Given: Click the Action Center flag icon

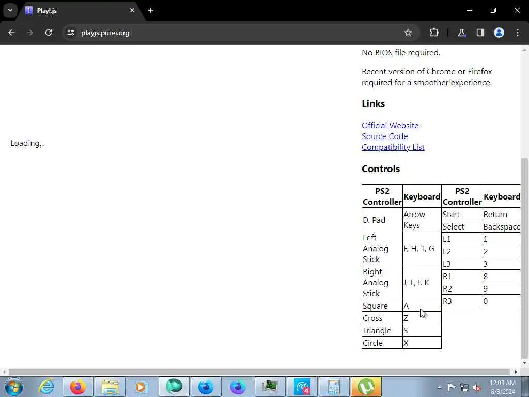Looking at the screenshot, I should (x=452, y=387).
